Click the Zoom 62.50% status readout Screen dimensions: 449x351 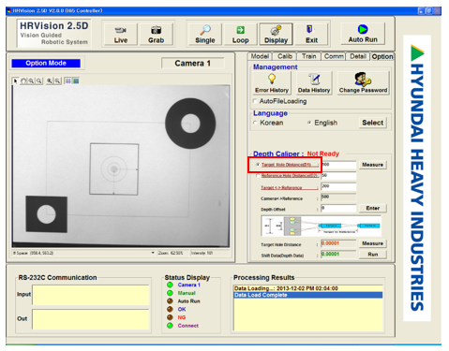(171, 253)
